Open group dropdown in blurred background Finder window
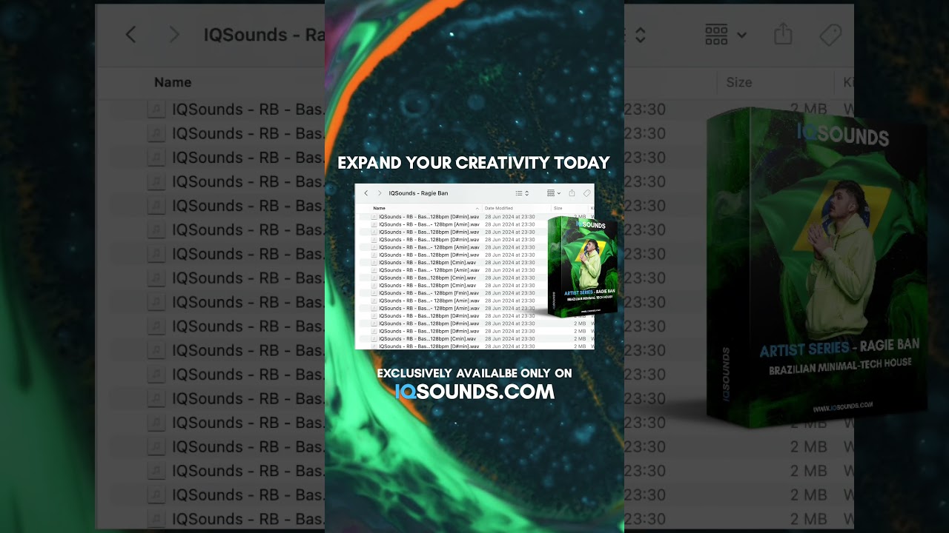Image resolution: width=949 pixels, height=533 pixels. coord(725,34)
